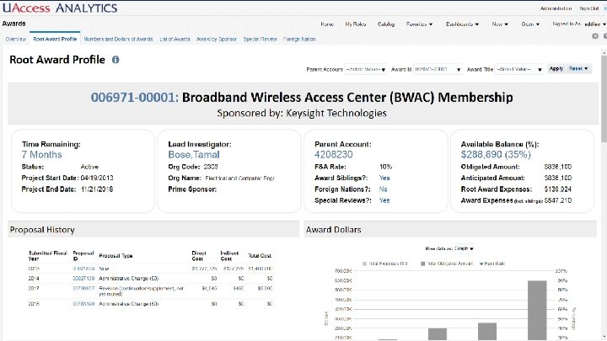The height and width of the screenshot is (341, 607).
Task: Click the Special Reviews Yes link
Action: (x=384, y=200)
